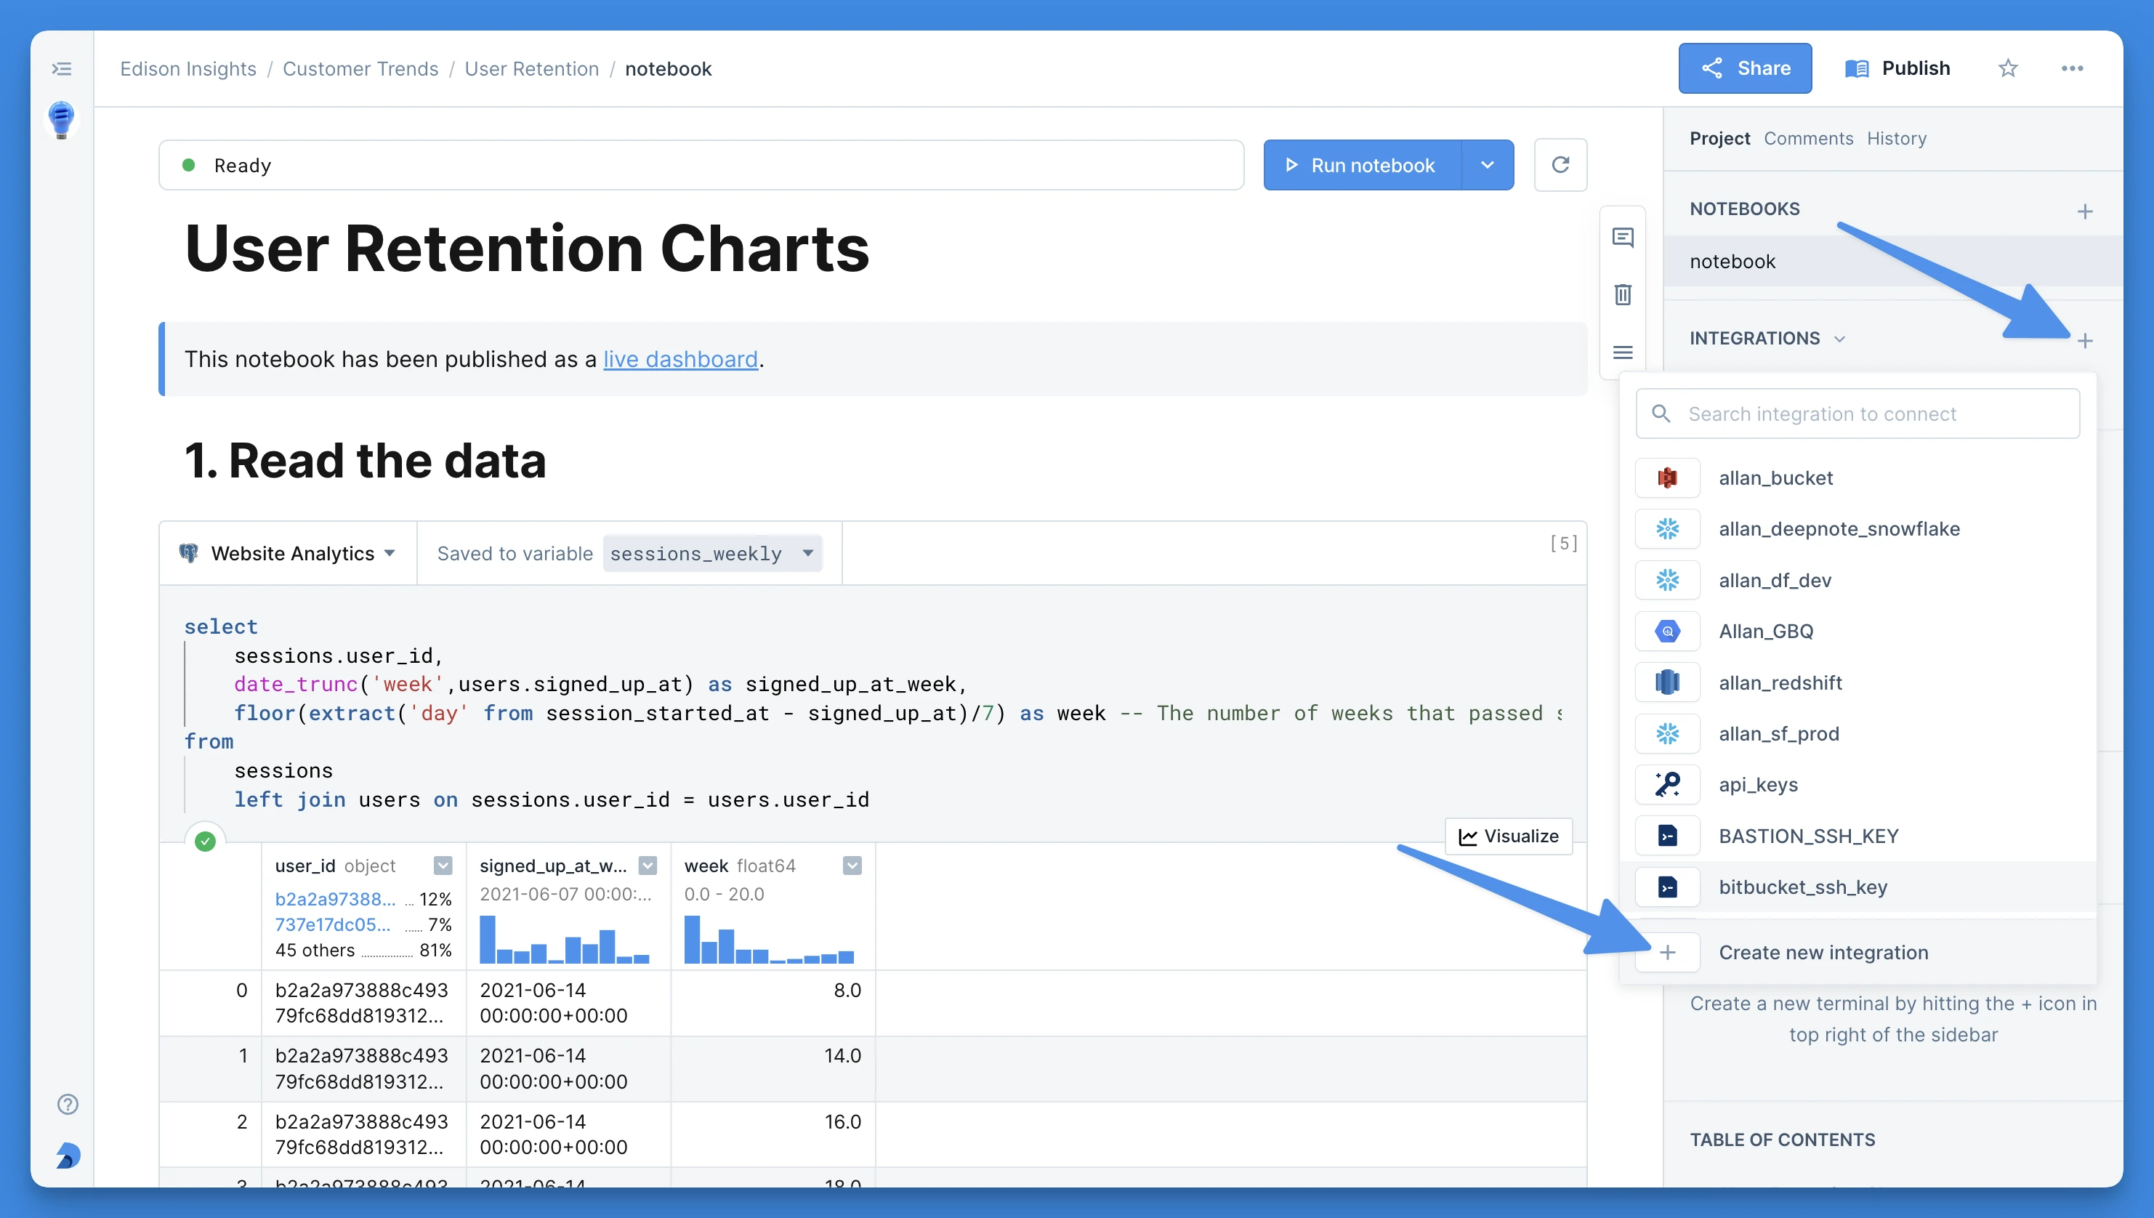This screenshot has width=2154, height=1218.
Task: Click the Deepnote logo icon at bottom left
Action: (68, 1156)
